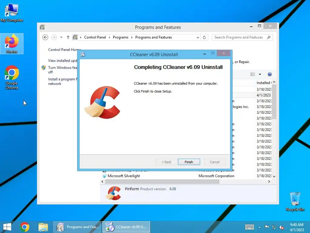310x233 pixels.
Task: Open the help question mark icon
Action: (270, 74)
